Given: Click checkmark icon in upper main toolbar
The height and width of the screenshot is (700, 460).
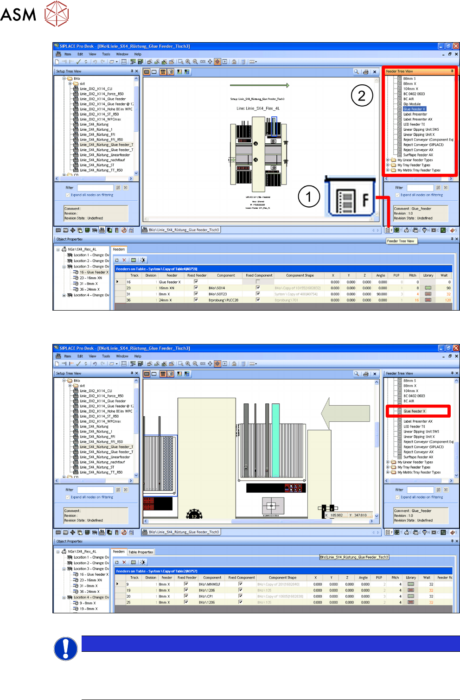Looking at the screenshot, I should click(79, 62).
